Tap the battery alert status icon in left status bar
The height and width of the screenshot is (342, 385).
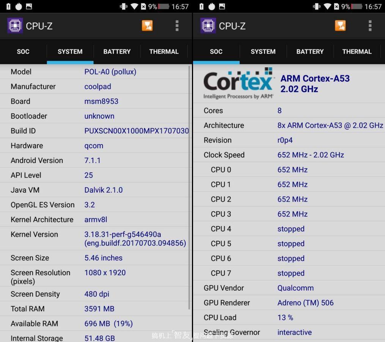click(x=8, y=6)
